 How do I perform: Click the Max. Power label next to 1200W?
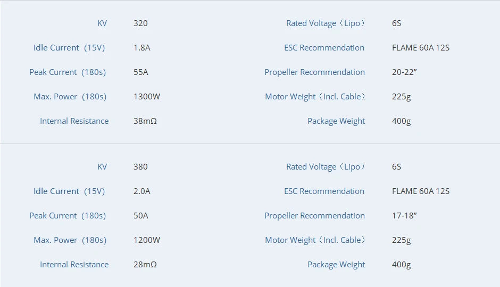(x=70, y=240)
